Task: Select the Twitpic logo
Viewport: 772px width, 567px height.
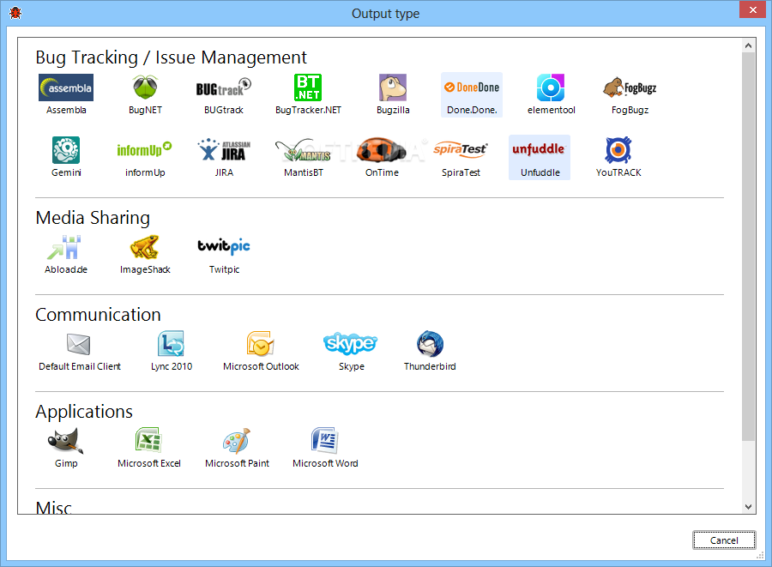Action: 224,246
